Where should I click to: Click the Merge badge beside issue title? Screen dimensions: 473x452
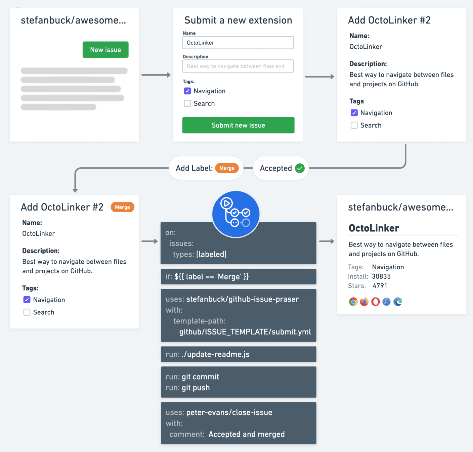coord(122,207)
